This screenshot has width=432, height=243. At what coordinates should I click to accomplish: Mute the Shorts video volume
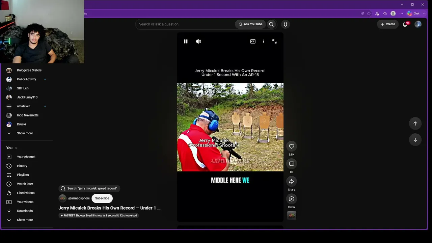point(198,42)
